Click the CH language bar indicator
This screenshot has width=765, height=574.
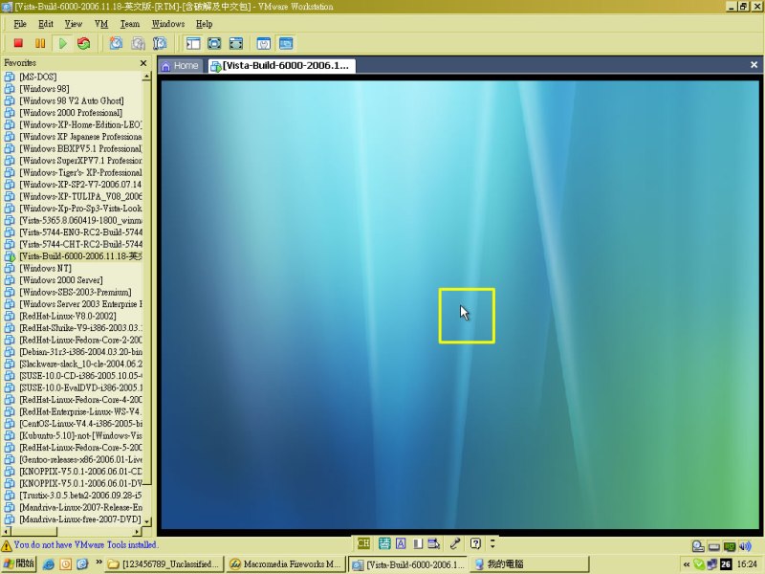click(x=363, y=543)
